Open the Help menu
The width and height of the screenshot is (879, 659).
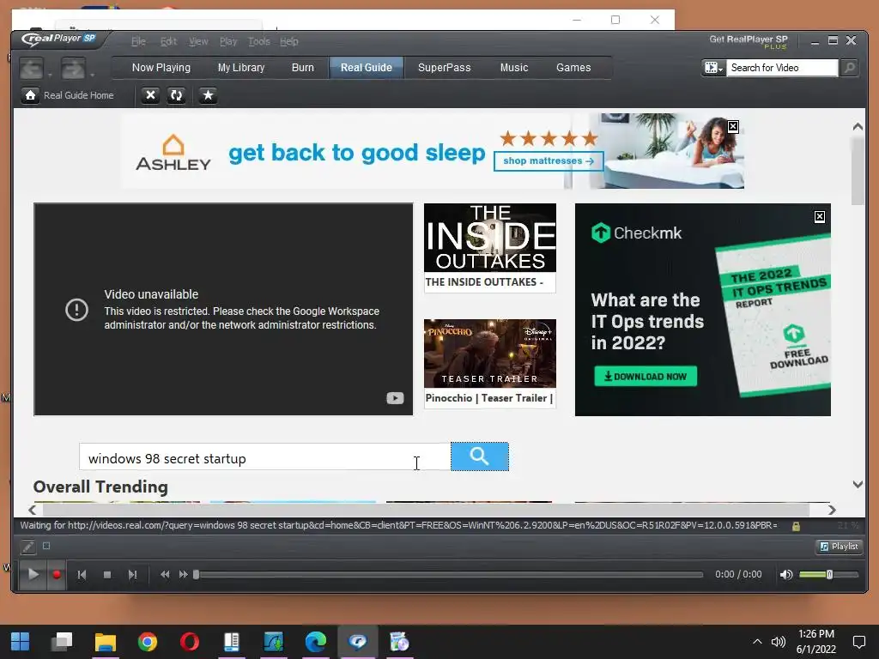pyautogui.click(x=289, y=41)
